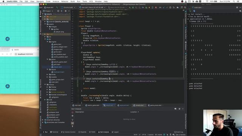Open the main.dart run configuration dropdown
This screenshot has width=242, height=136.
pyautogui.click(x=92, y=8)
